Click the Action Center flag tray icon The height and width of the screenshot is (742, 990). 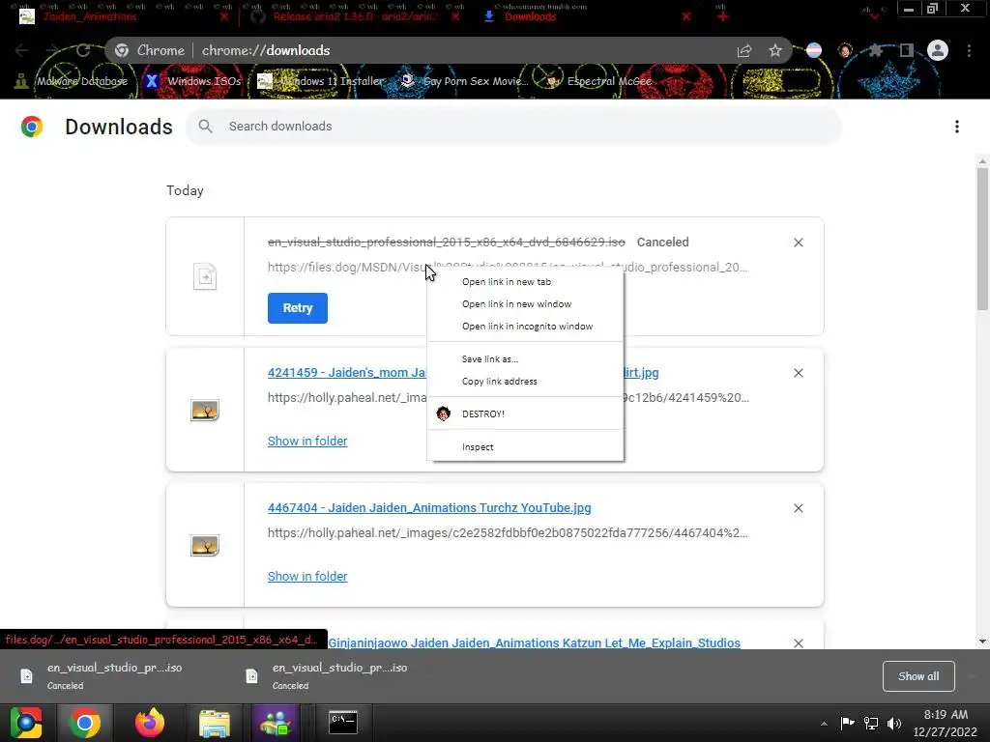click(x=847, y=723)
